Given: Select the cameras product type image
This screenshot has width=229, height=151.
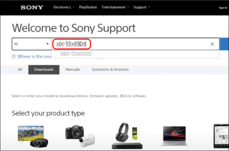Looking at the screenshot, I should click(80, 136).
